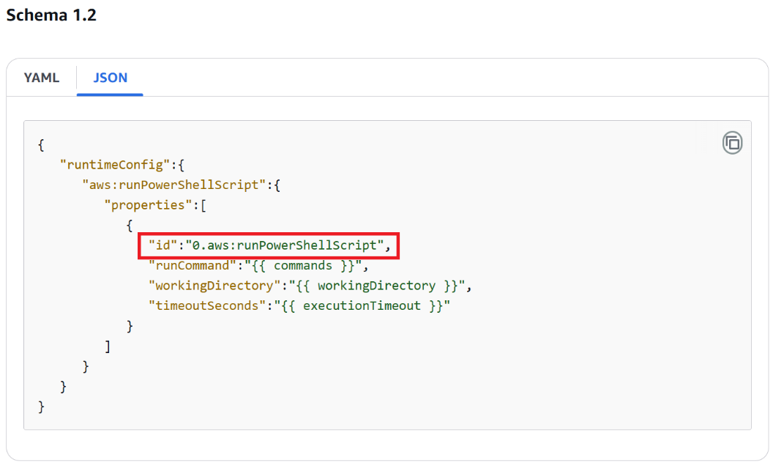The width and height of the screenshot is (784, 471).
Task: Select the opening curly brace
Action: pos(40,144)
